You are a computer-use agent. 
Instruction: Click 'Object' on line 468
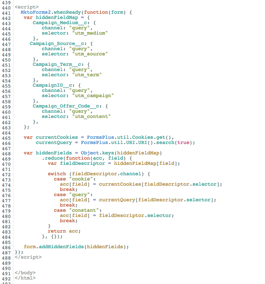(x=90, y=153)
